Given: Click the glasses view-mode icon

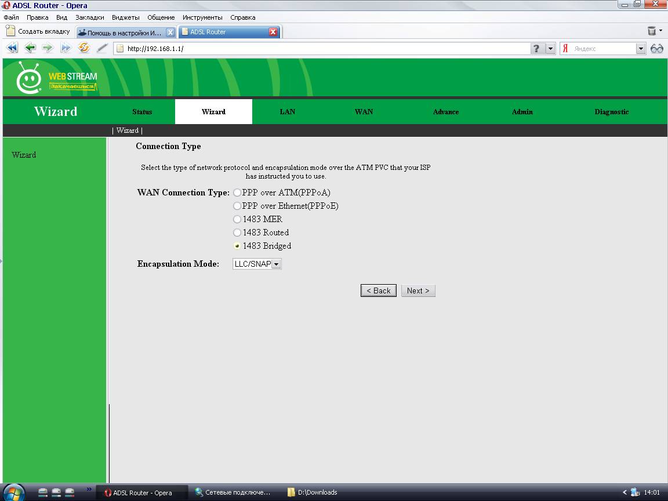Looking at the screenshot, I should 657,49.
